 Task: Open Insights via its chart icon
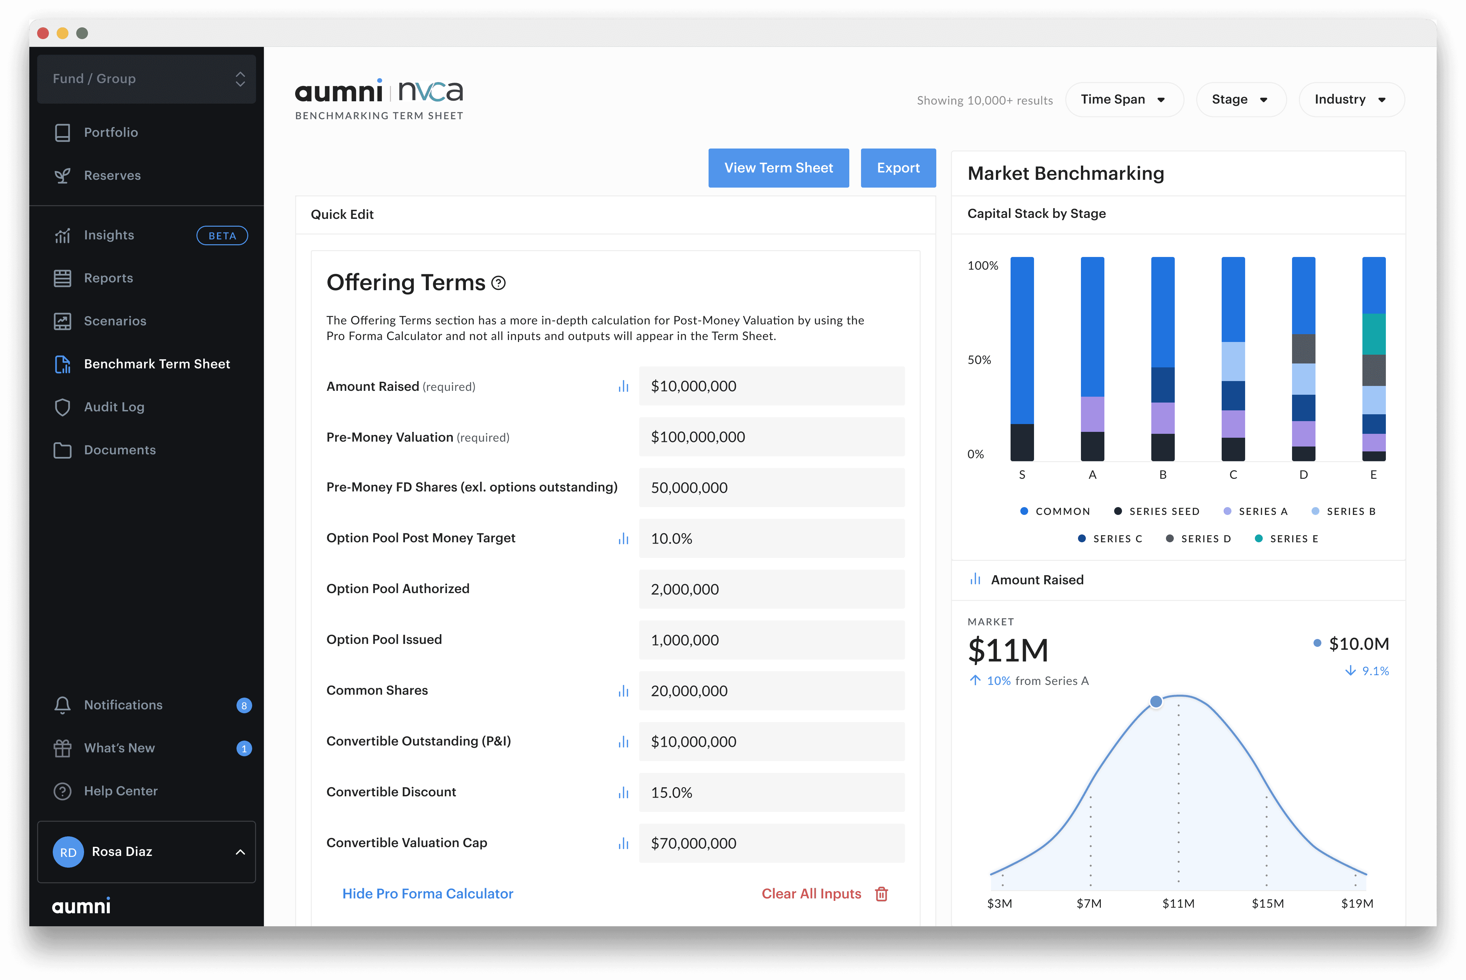(x=63, y=235)
